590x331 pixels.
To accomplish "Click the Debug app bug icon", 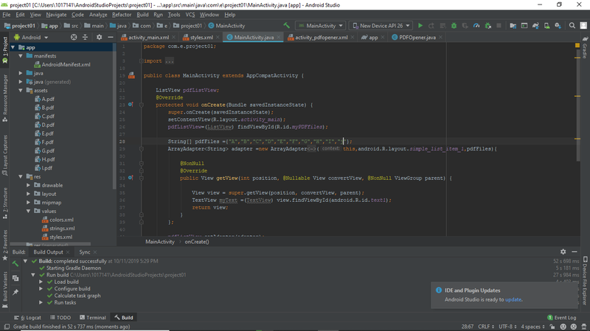I will [x=454, y=26].
